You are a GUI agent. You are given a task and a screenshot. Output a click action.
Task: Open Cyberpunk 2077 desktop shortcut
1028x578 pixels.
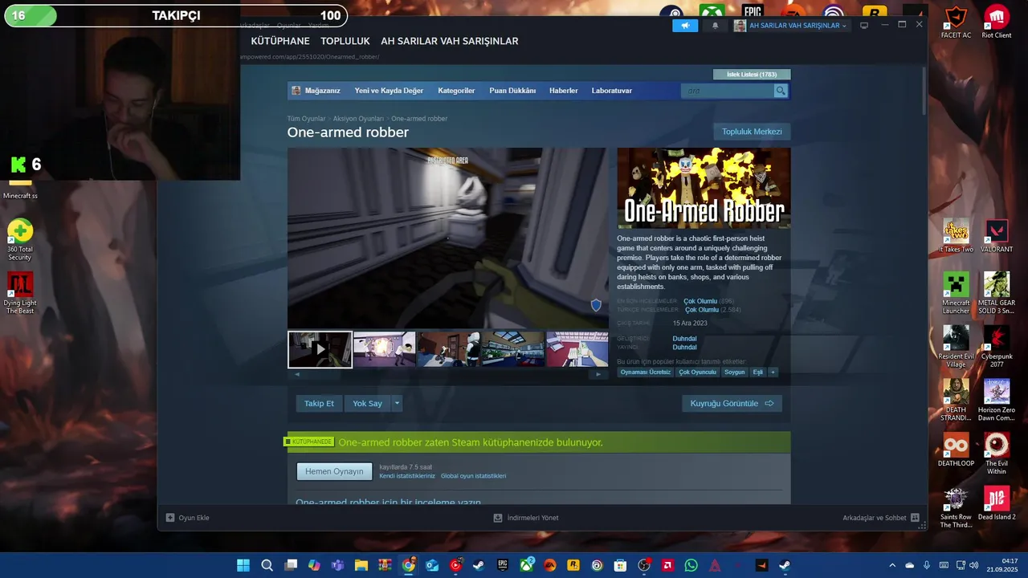click(x=997, y=347)
